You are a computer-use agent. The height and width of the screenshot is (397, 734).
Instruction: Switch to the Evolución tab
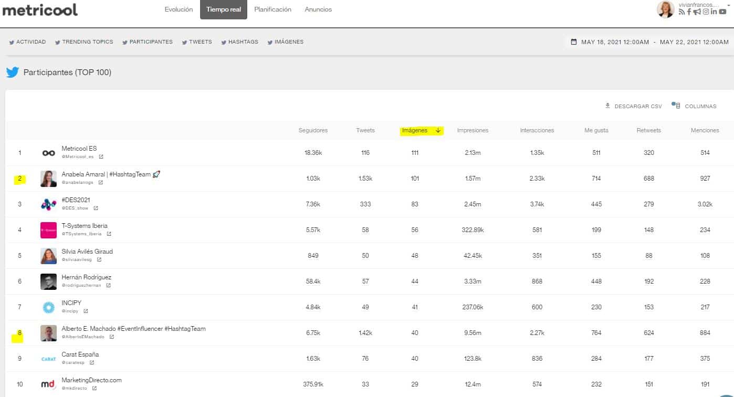pyautogui.click(x=179, y=9)
